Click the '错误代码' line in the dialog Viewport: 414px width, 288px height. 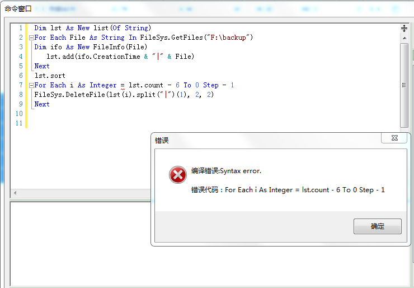(288, 190)
